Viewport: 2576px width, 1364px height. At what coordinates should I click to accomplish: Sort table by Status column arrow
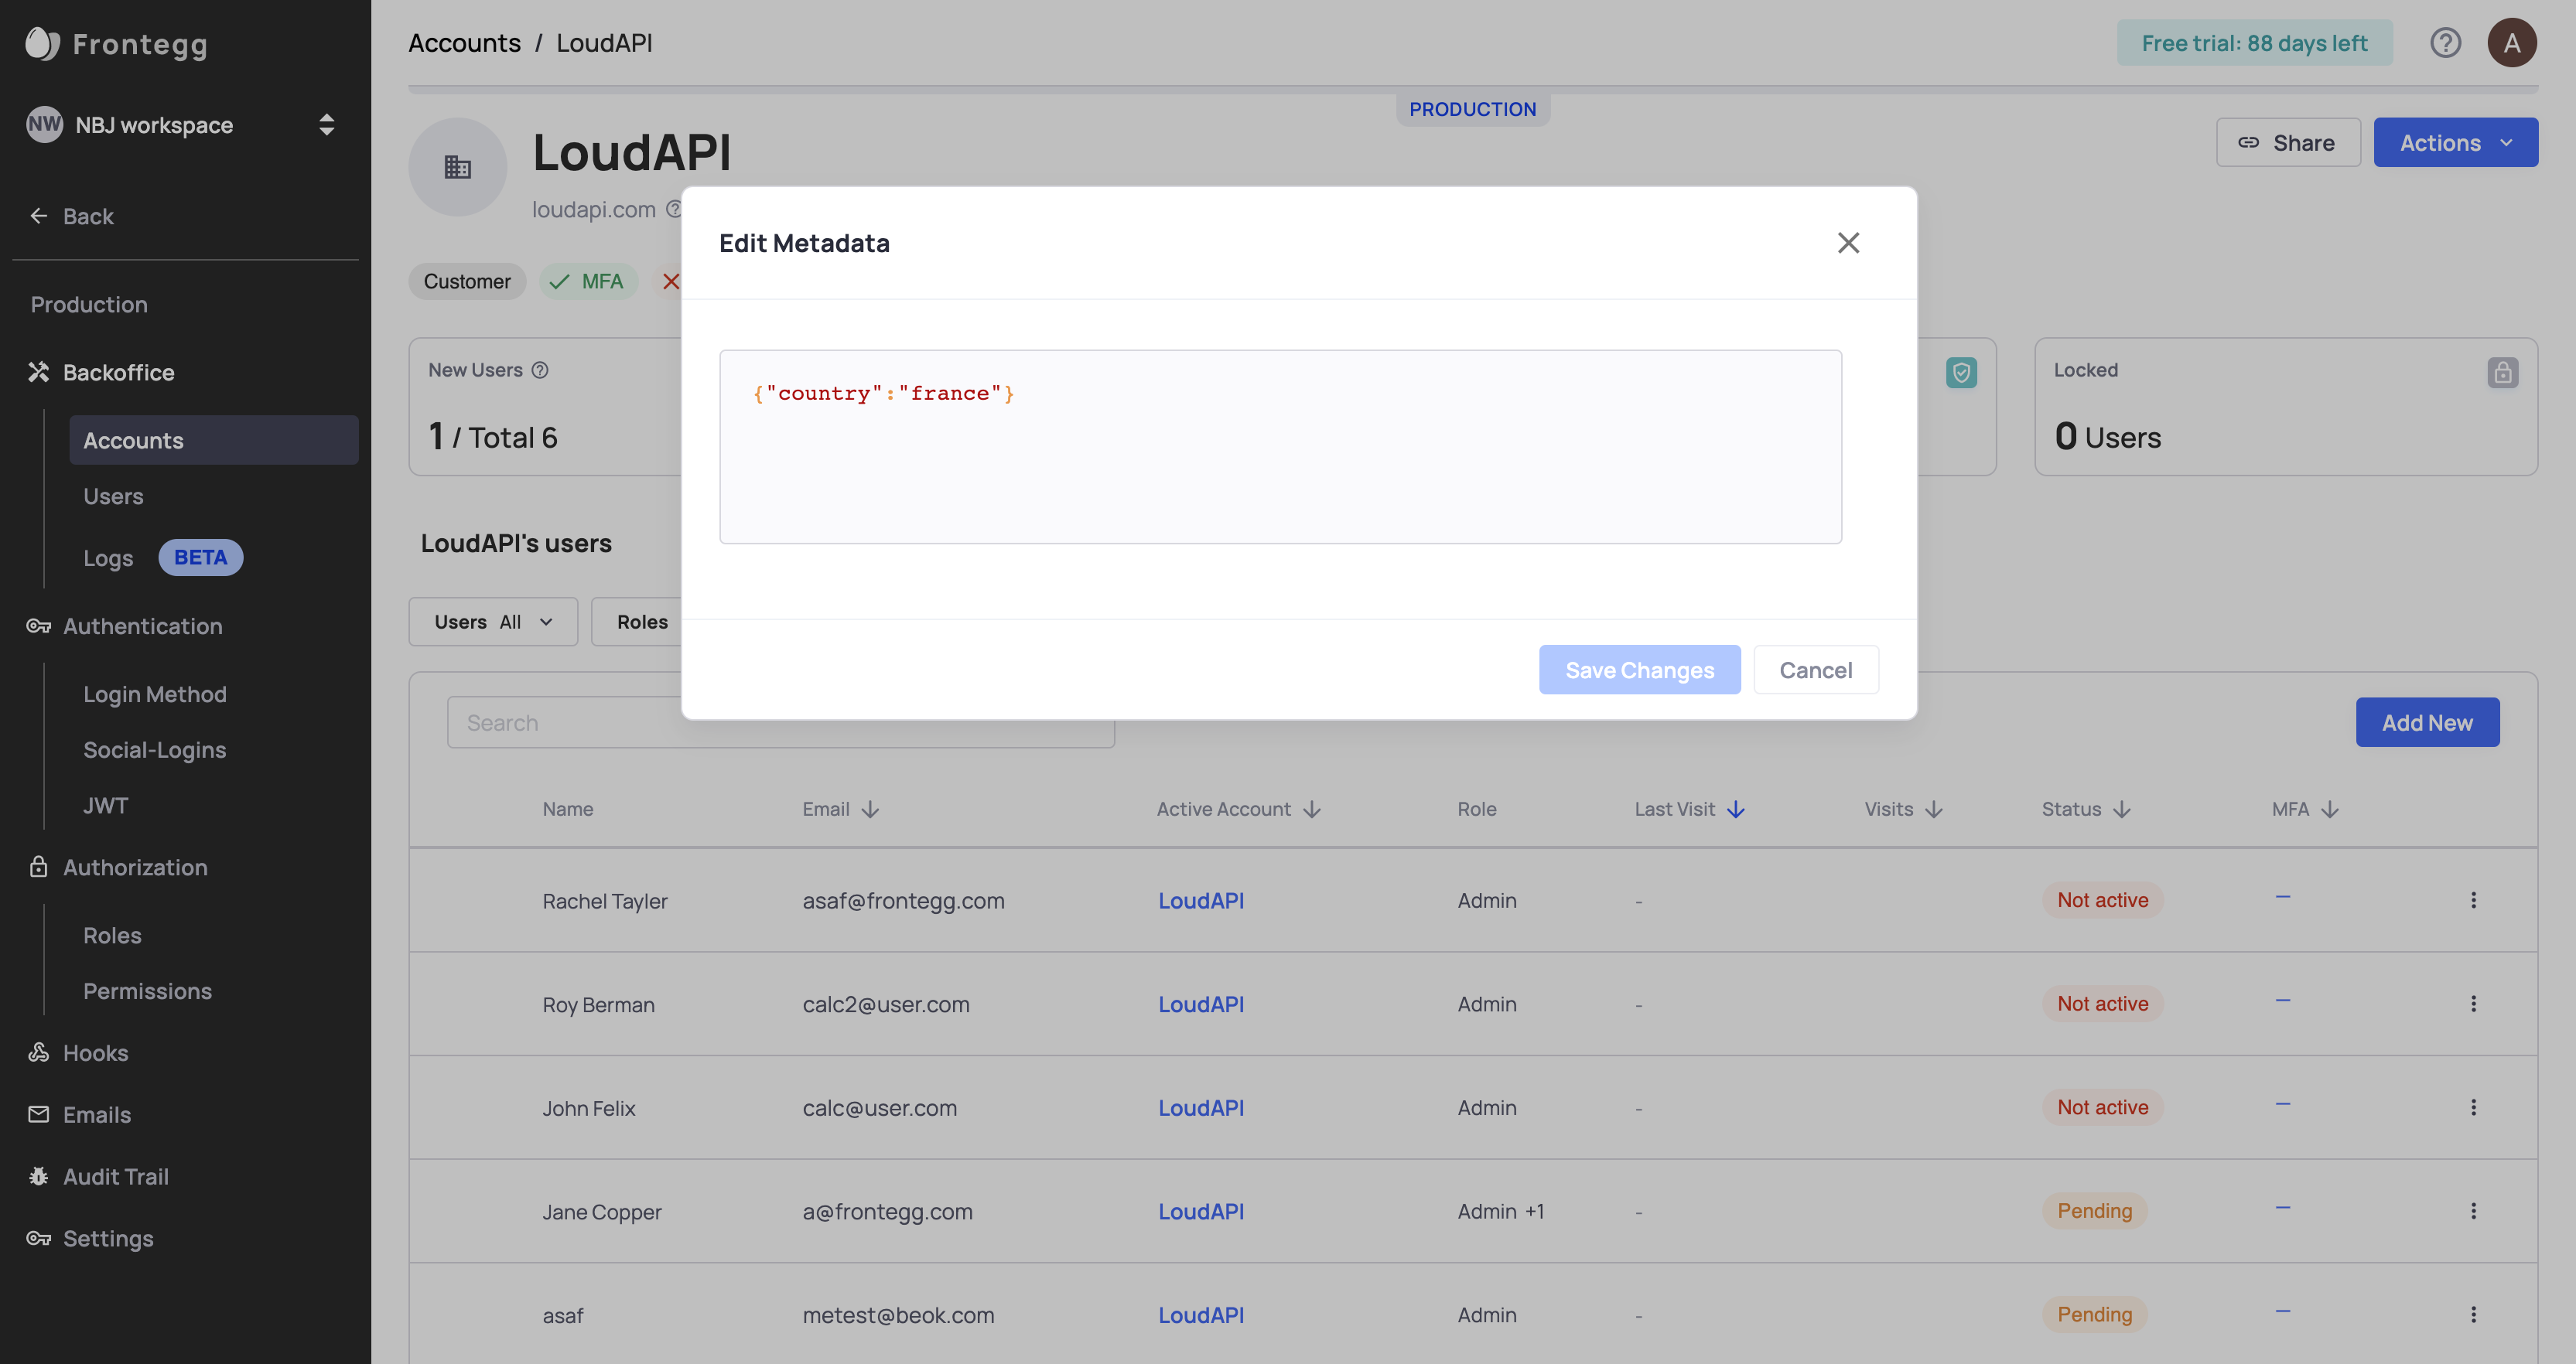(2122, 810)
